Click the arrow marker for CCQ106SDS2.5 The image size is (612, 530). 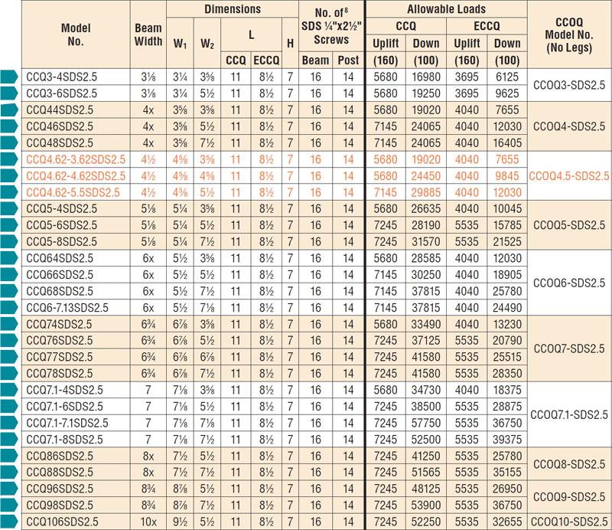(x=8, y=522)
